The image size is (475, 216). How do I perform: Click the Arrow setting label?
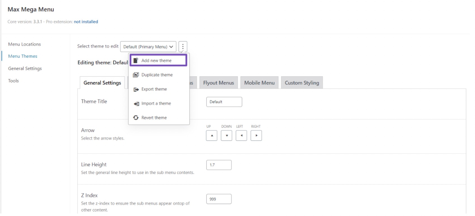pos(88,130)
